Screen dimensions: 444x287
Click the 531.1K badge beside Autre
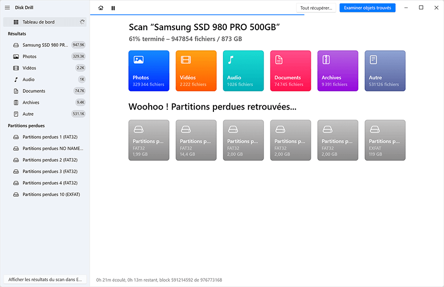point(78,114)
